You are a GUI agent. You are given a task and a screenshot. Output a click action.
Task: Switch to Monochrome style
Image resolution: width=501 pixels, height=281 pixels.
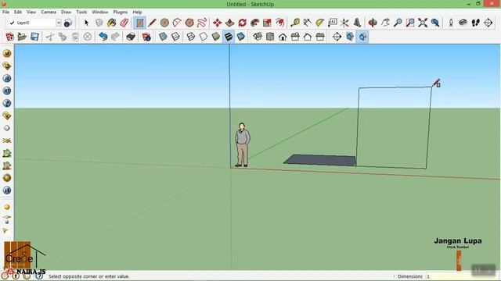click(241, 37)
